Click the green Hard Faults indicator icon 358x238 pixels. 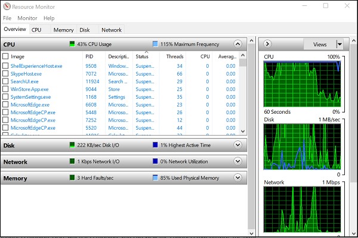click(x=72, y=177)
